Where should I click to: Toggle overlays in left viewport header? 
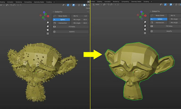[73, 5]
